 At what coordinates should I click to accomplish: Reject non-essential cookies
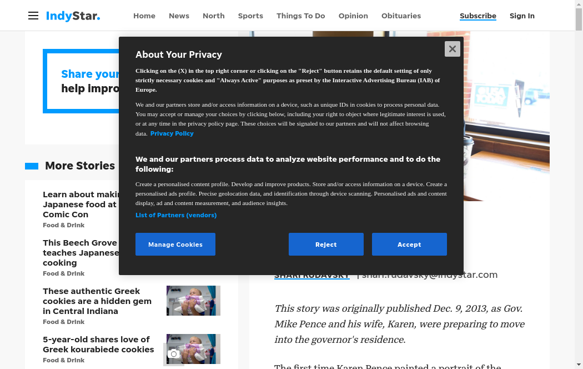[x=326, y=245]
